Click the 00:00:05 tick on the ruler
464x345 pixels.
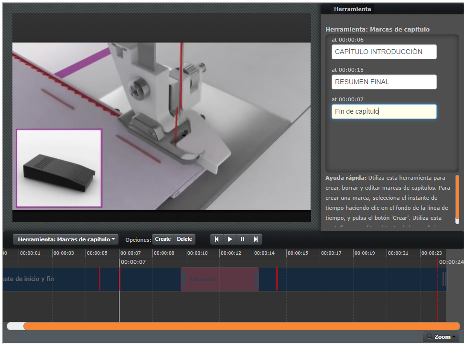(97, 253)
